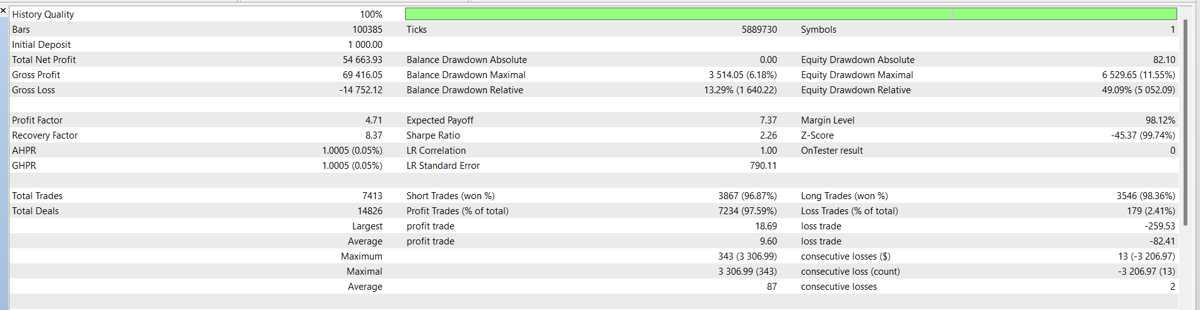
Task: Select the Z-Score value -45.37 (99.74%)
Action: click(1143, 135)
